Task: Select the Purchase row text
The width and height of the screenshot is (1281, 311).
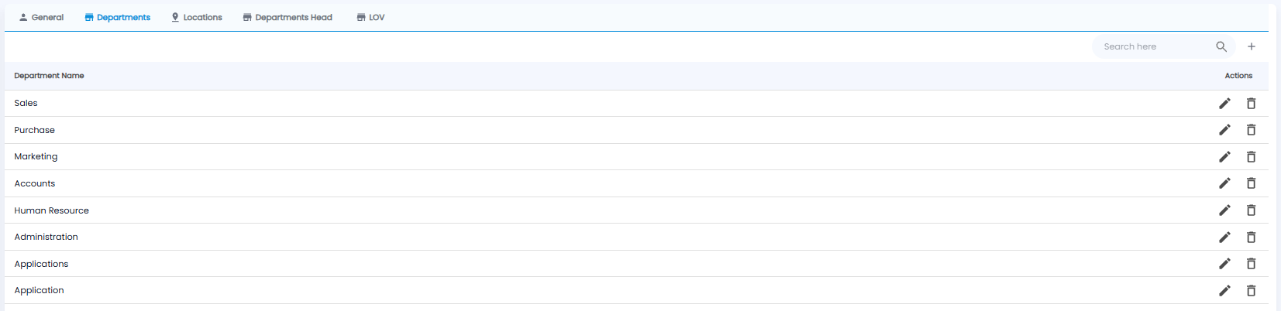Action: click(x=35, y=130)
